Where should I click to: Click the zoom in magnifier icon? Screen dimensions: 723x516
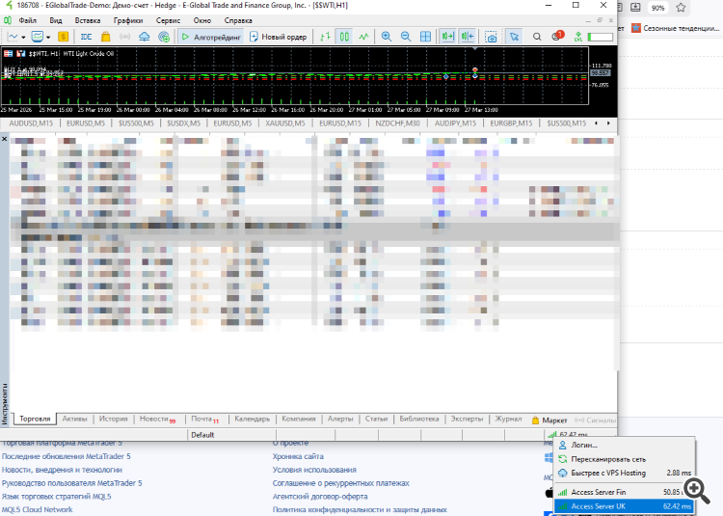(x=387, y=37)
